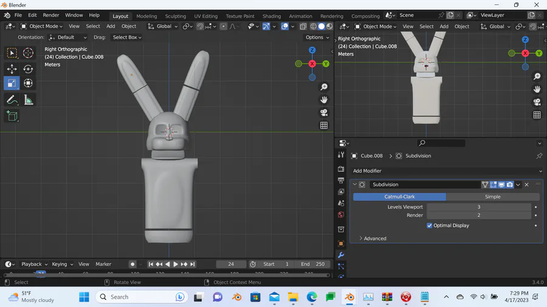Select the Measure tool
Viewport: 547px width, 307px height.
(x=28, y=100)
